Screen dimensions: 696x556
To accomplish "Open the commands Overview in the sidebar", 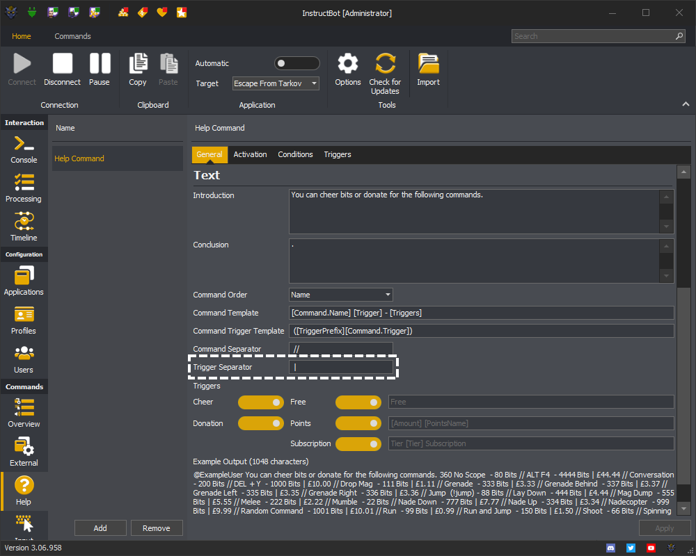I will [x=24, y=414].
